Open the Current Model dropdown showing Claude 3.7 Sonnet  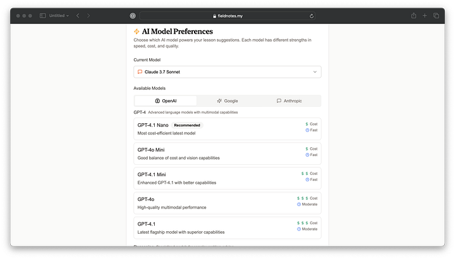coord(227,72)
